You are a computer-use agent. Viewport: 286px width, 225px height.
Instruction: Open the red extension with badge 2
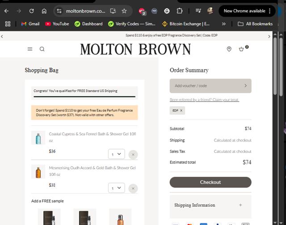point(142,11)
